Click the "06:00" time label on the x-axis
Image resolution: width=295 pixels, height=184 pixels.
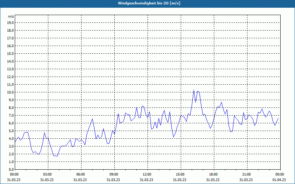[81, 174]
